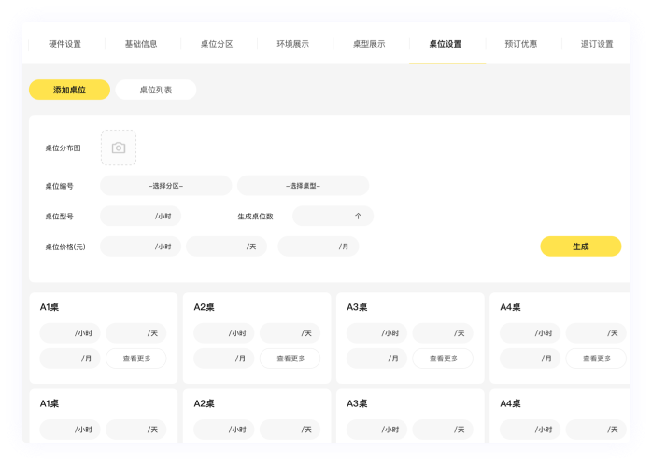Viewport: 652px width, 465px height.
Task: Switch to the 退订设置 tab
Action: (597, 44)
